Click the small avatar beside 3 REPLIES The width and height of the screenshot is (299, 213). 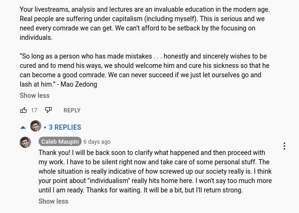click(36, 126)
